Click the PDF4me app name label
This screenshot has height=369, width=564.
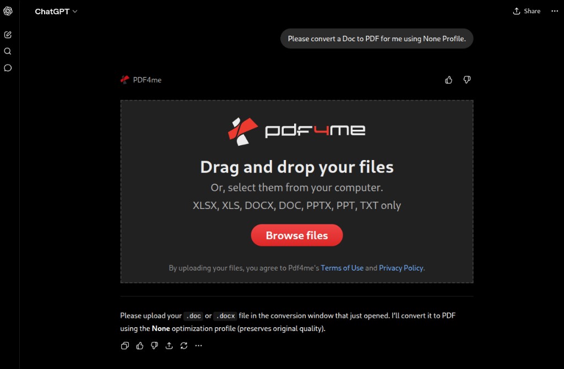click(147, 80)
